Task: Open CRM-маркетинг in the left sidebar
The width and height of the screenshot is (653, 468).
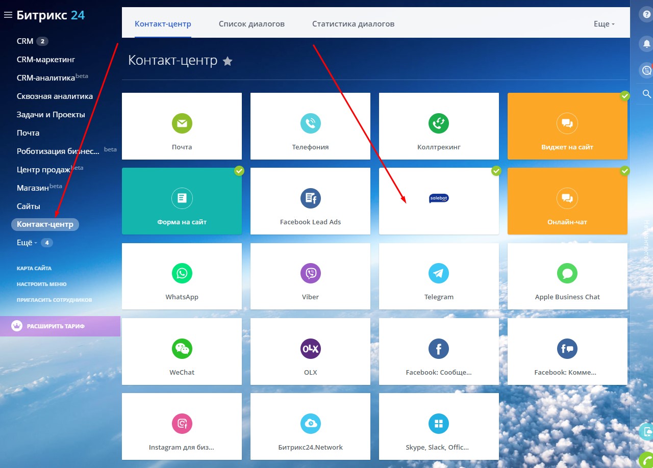Action: coord(46,60)
